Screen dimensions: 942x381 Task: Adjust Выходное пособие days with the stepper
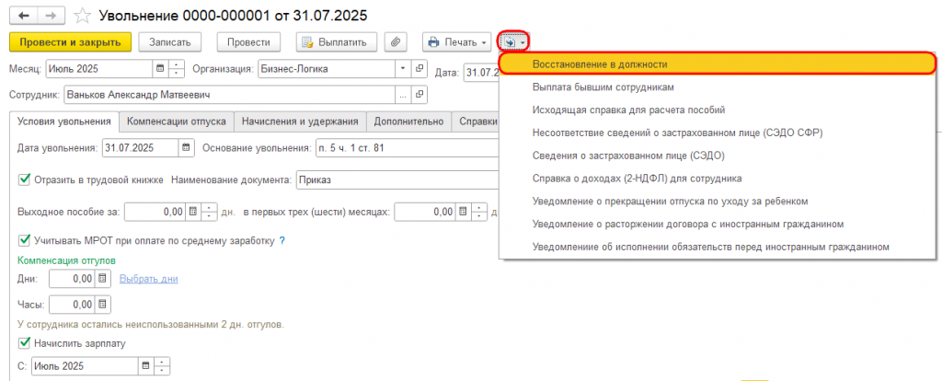pos(209,212)
